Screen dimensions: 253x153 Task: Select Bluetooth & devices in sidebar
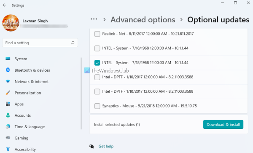[32, 70]
